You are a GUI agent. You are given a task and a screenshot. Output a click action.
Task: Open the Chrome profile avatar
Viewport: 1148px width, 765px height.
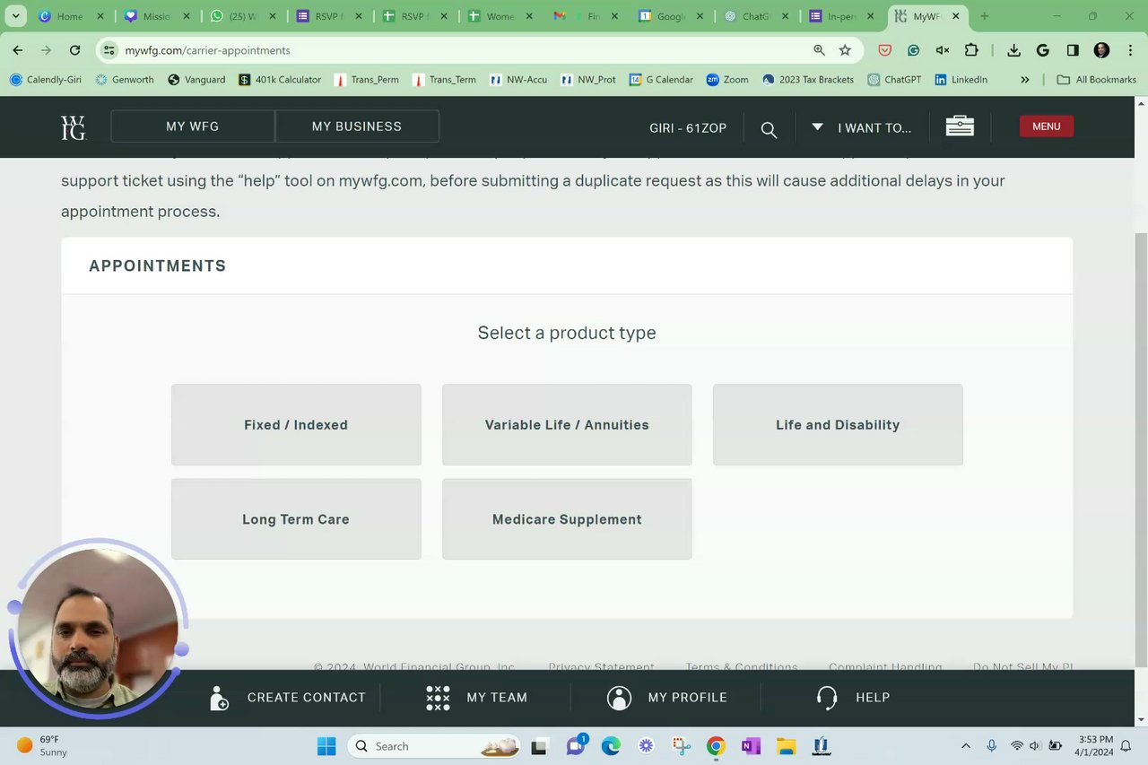coord(1101,50)
